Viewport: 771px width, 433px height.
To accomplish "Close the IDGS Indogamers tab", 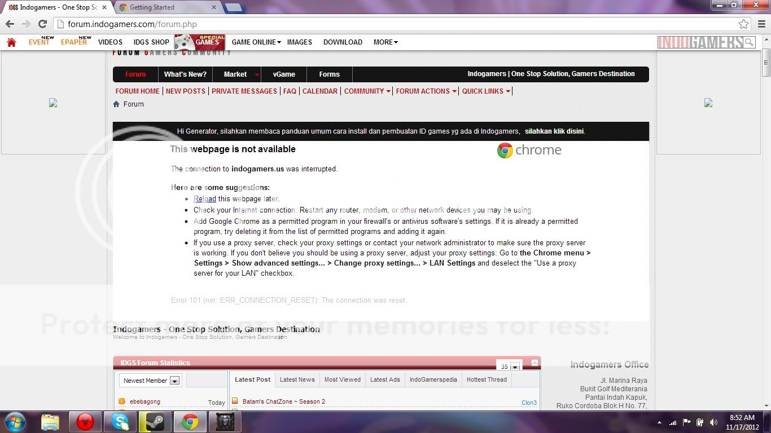I will [104, 7].
